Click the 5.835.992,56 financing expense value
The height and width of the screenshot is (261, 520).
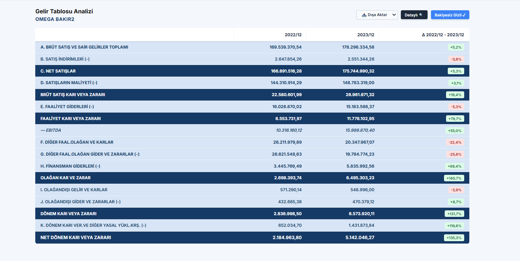(360, 166)
